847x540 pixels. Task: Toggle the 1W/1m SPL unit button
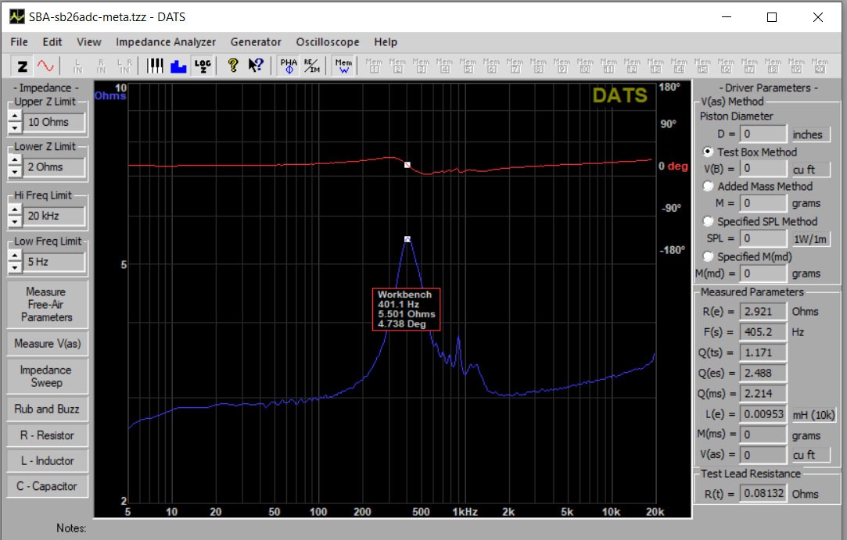pyautogui.click(x=809, y=238)
